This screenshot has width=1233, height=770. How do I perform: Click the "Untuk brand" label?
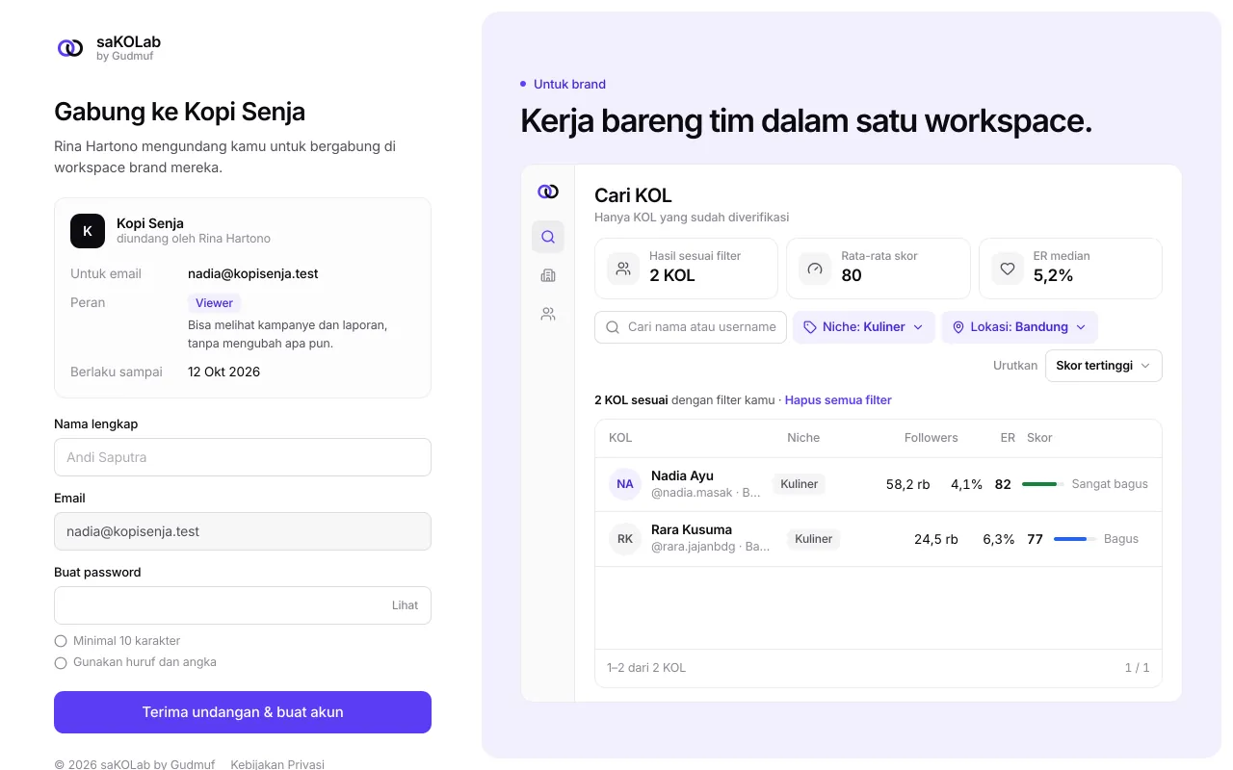click(x=569, y=85)
